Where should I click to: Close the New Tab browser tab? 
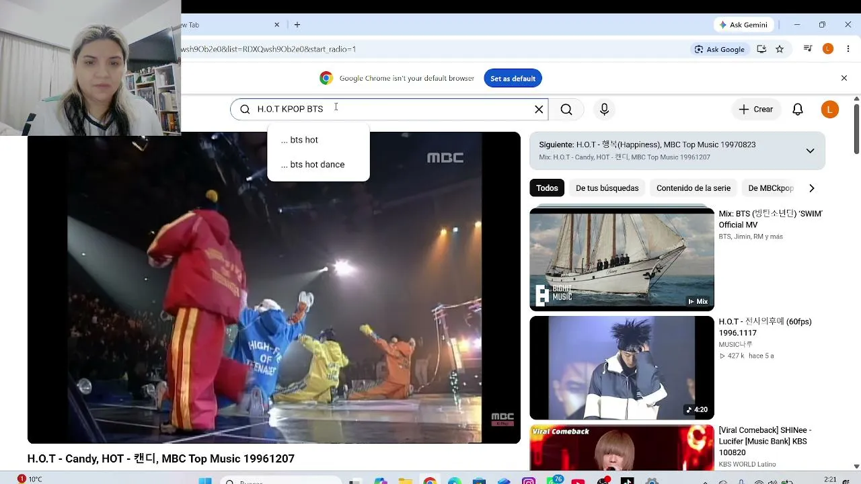click(276, 25)
